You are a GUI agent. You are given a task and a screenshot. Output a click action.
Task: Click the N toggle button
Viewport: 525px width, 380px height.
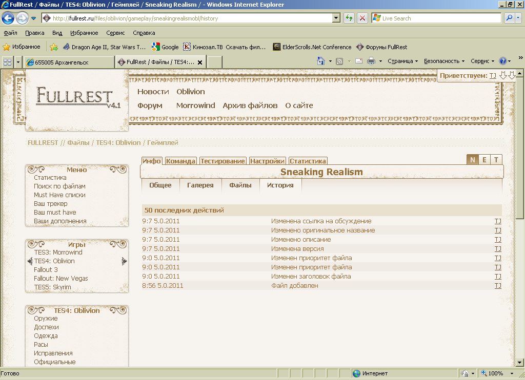[x=472, y=160]
